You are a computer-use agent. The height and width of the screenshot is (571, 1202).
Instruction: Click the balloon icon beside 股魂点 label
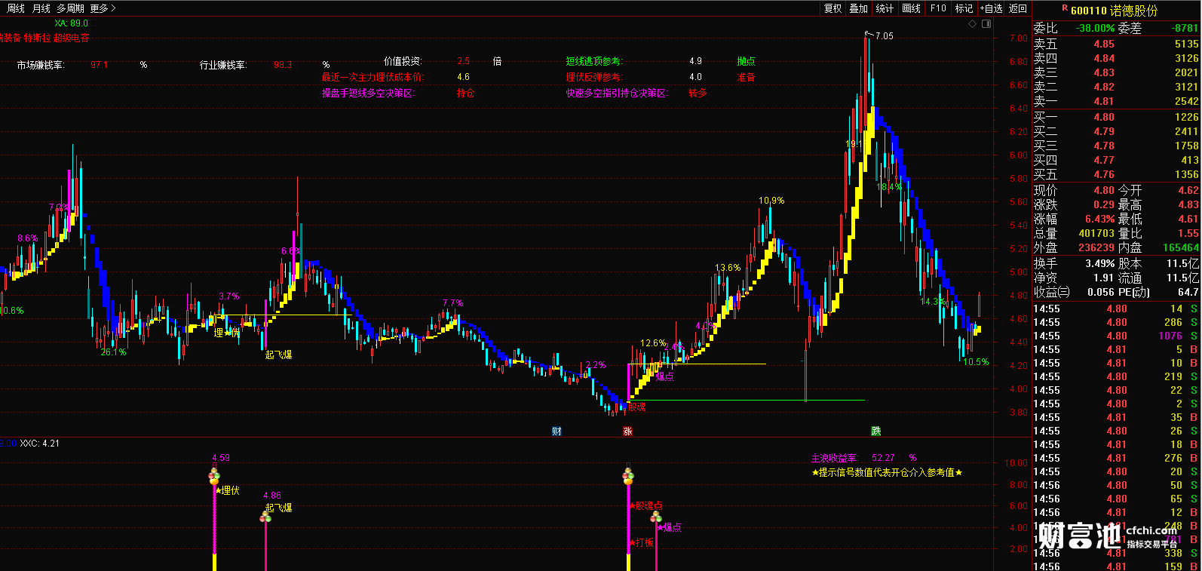tap(628, 476)
